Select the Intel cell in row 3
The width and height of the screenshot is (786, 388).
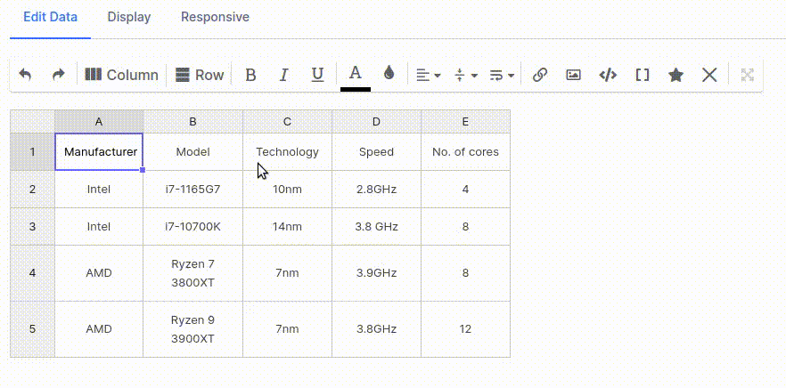point(99,227)
